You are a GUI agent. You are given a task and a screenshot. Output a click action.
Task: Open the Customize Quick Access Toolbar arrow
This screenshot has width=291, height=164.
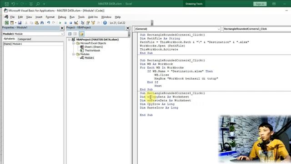[x=44, y=4]
